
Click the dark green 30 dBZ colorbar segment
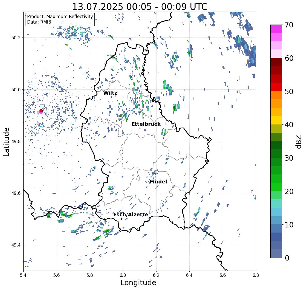(x=276, y=153)
